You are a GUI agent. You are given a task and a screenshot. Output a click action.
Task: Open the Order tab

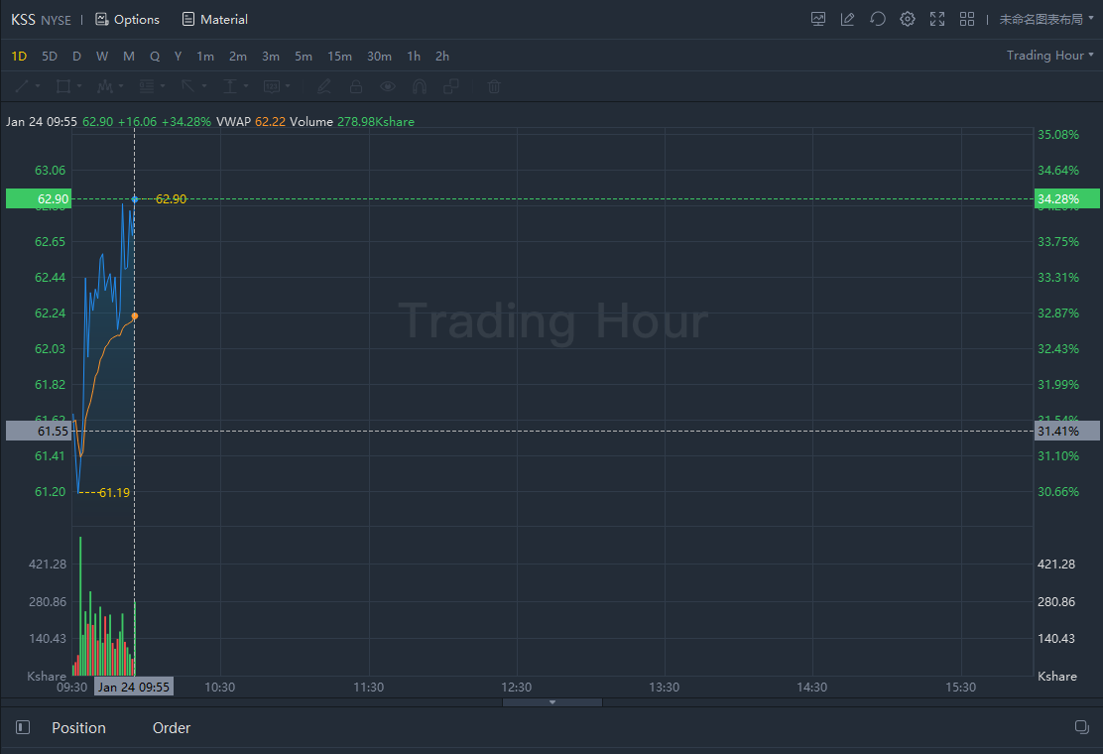coord(172,728)
